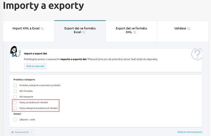Click the Exportovat (0) button

(22, 132)
